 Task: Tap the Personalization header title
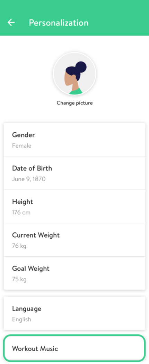[x=59, y=23]
